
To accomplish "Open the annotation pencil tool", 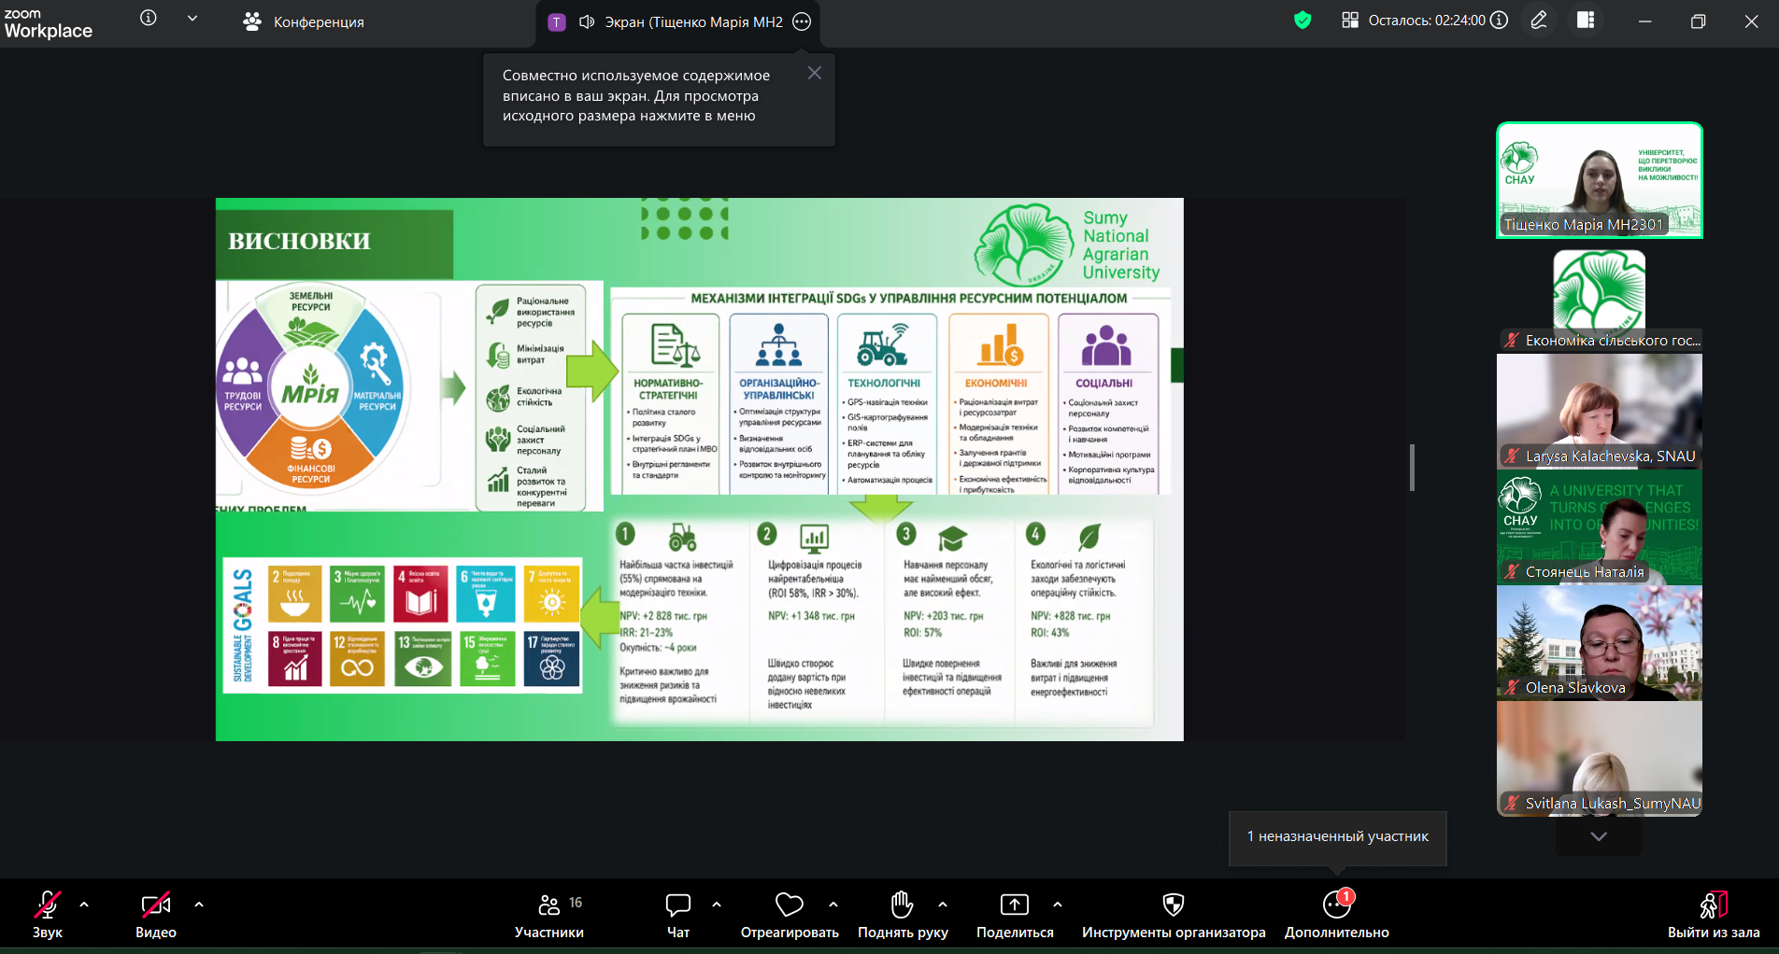I will pos(1539,21).
